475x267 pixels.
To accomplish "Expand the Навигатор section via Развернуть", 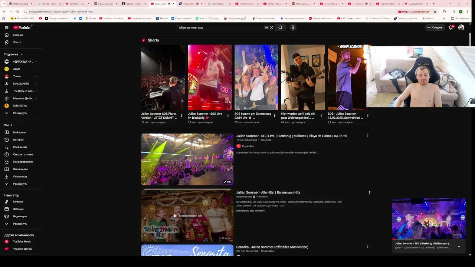I will pyautogui.click(x=20, y=224).
